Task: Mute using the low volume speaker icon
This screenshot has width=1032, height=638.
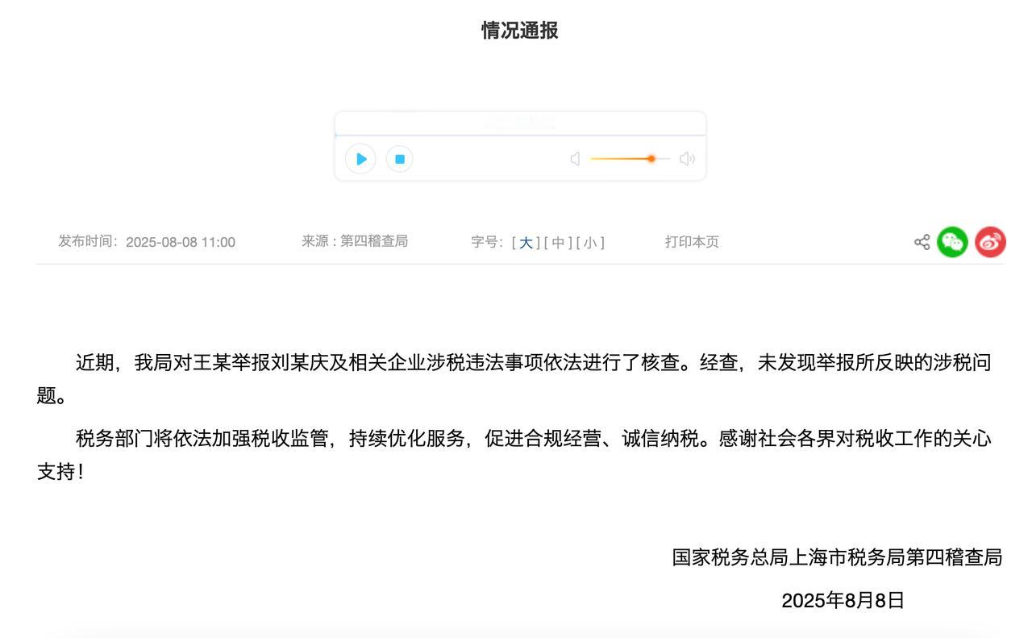Action: tap(575, 159)
